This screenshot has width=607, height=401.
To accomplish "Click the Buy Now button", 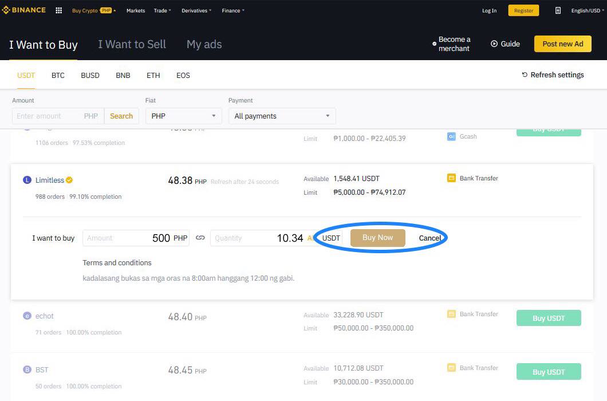I will pos(378,238).
